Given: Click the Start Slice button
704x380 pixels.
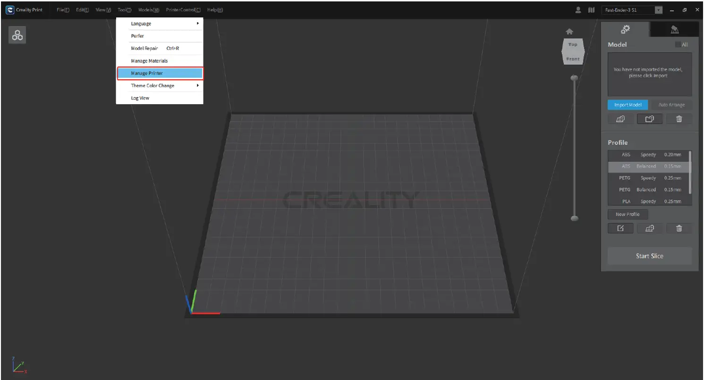Looking at the screenshot, I should pos(650,256).
